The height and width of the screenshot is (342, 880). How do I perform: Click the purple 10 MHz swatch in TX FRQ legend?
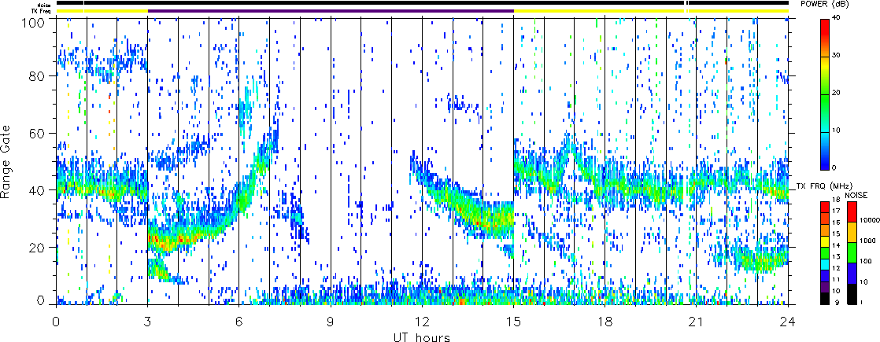pyautogui.click(x=825, y=287)
